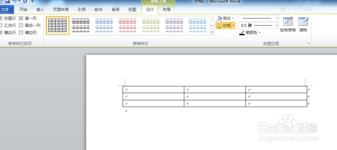
Task: Switch to the 开始 tab
Action: click(23, 10)
